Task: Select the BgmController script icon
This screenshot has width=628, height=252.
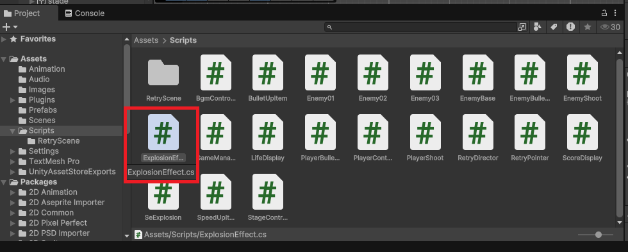Action: coord(215,72)
